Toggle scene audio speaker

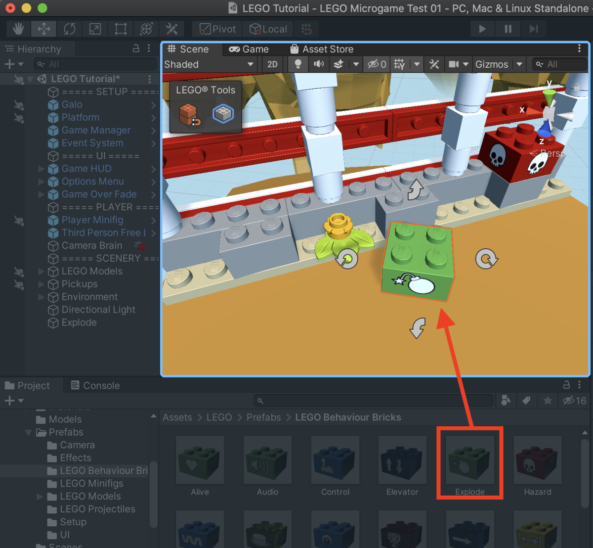tap(319, 64)
